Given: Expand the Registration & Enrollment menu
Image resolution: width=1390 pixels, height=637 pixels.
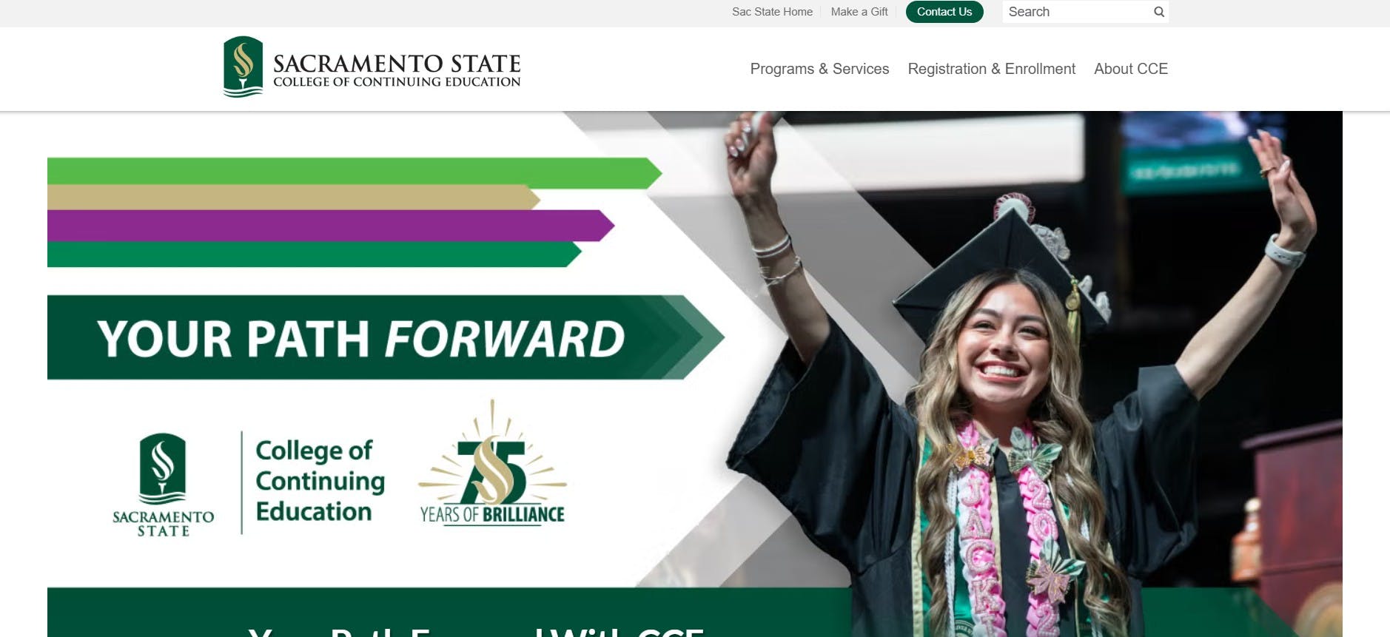Looking at the screenshot, I should pos(991,69).
